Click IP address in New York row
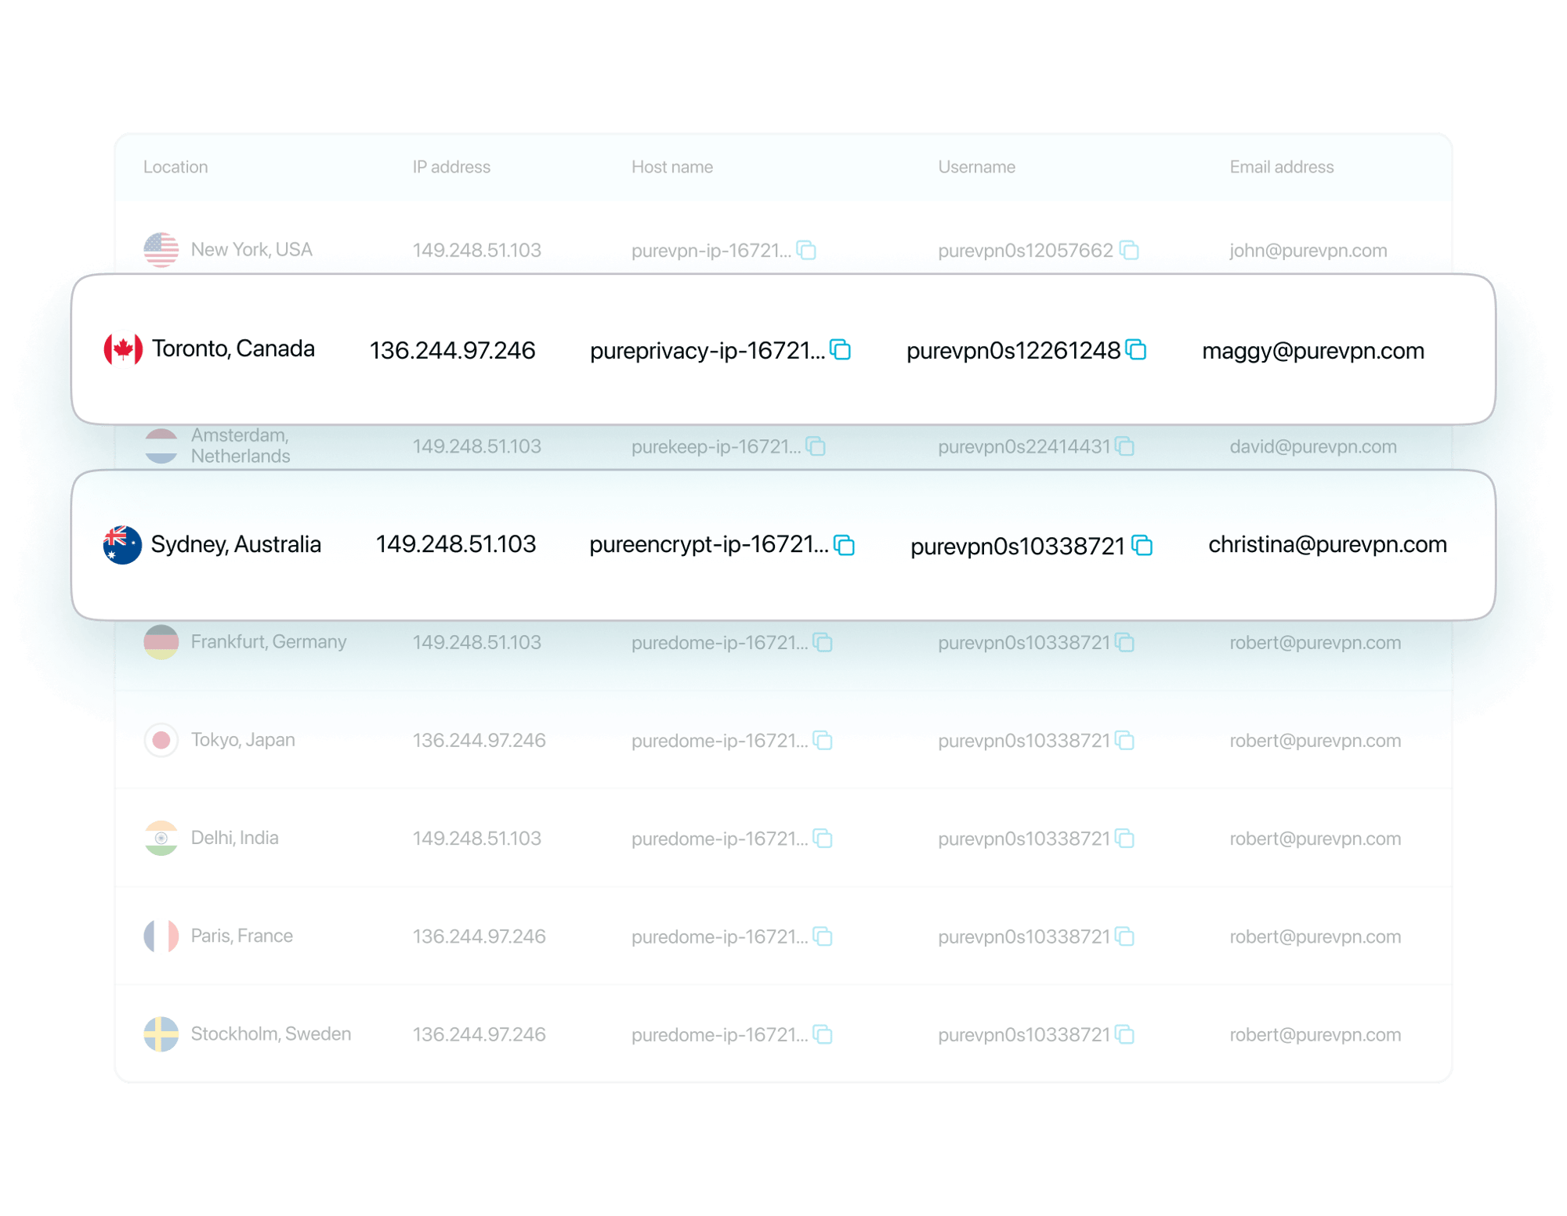1567x1216 pixels. (x=476, y=251)
